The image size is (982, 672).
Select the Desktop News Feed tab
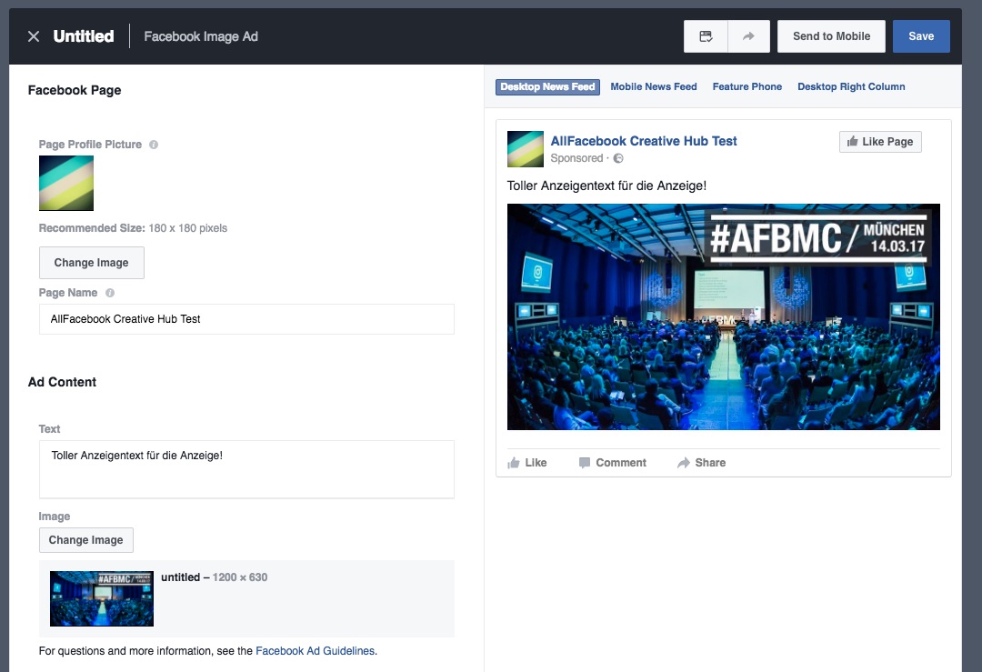[547, 87]
